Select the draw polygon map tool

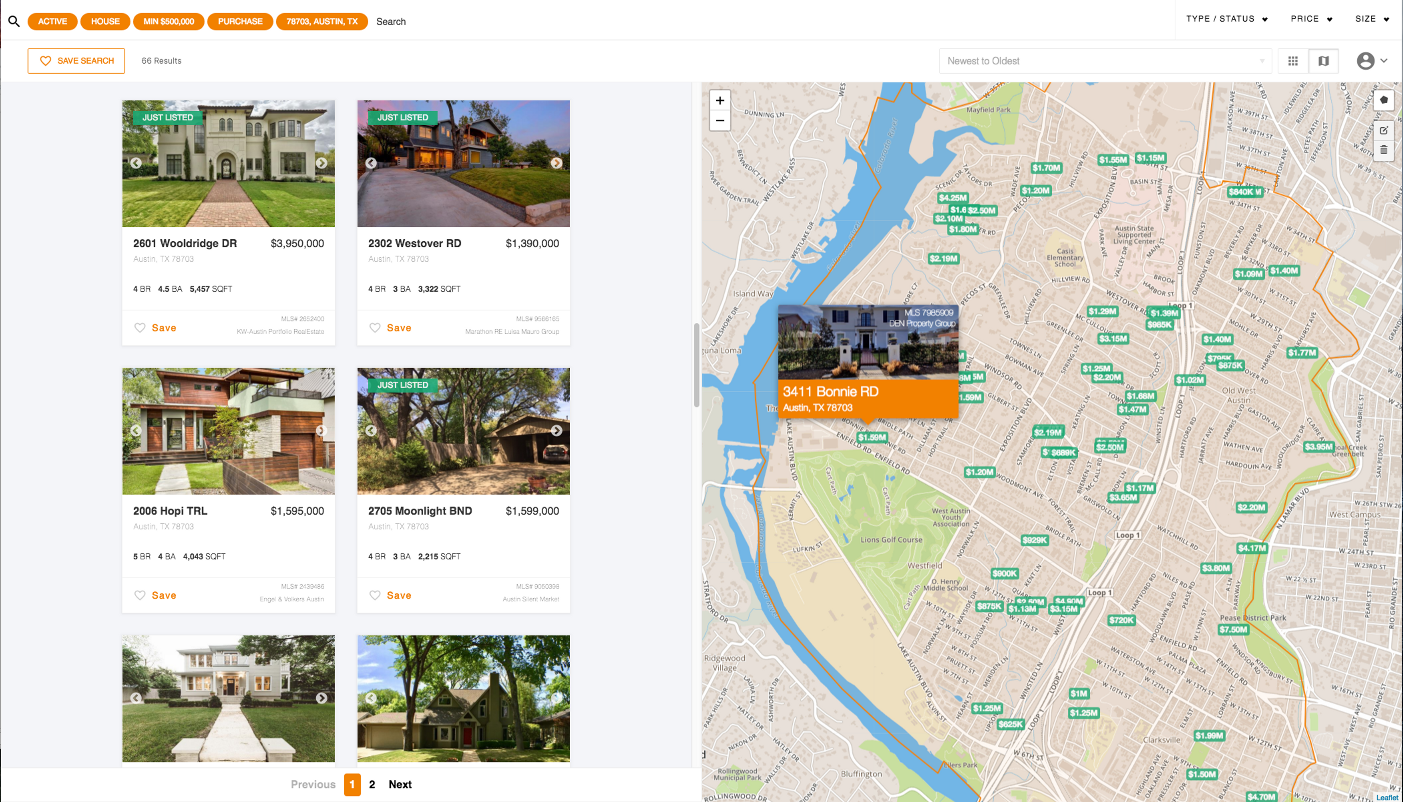tap(1383, 100)
